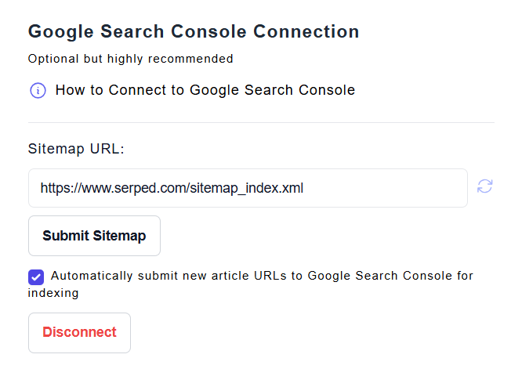The width and height of the screenshot is (511, 376).
Task: Click the auto-submit checkbox label text
Action: [262, 276]
